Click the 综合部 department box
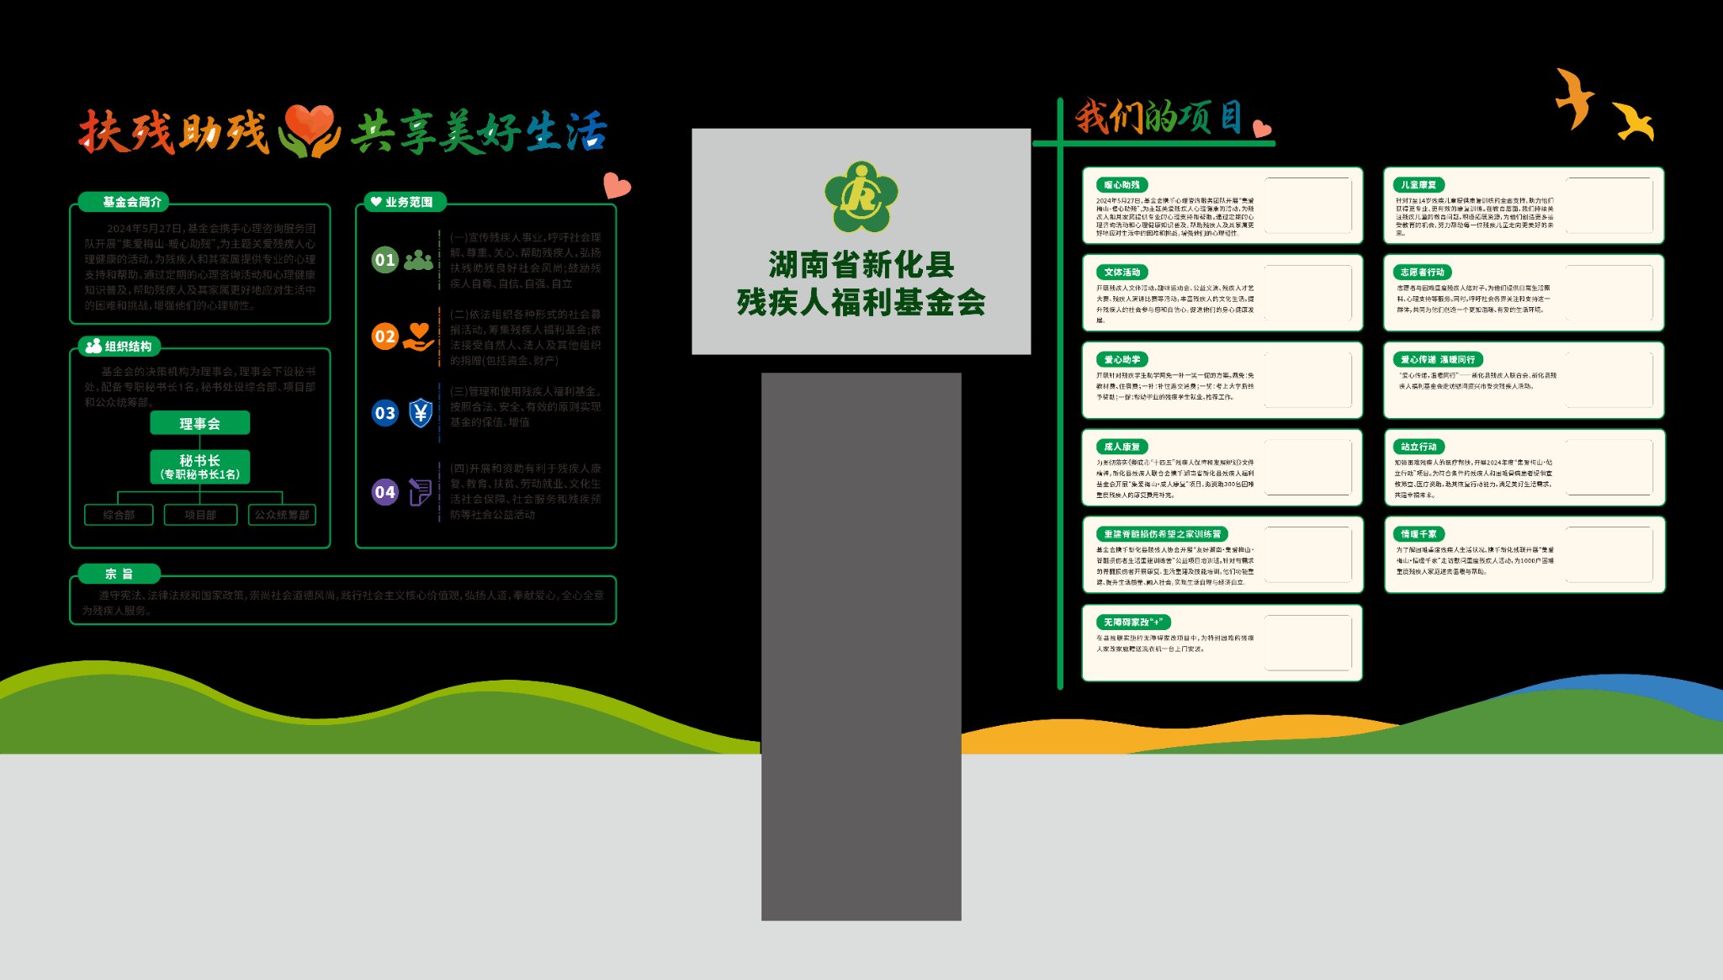Screen dimensions: 1723x980 coord(119,515)
